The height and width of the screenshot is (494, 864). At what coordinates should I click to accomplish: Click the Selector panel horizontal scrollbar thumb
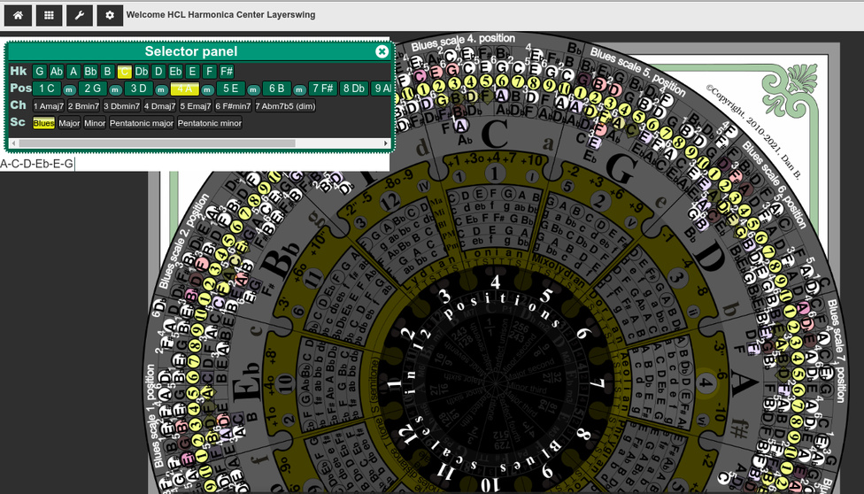point(157,143)
